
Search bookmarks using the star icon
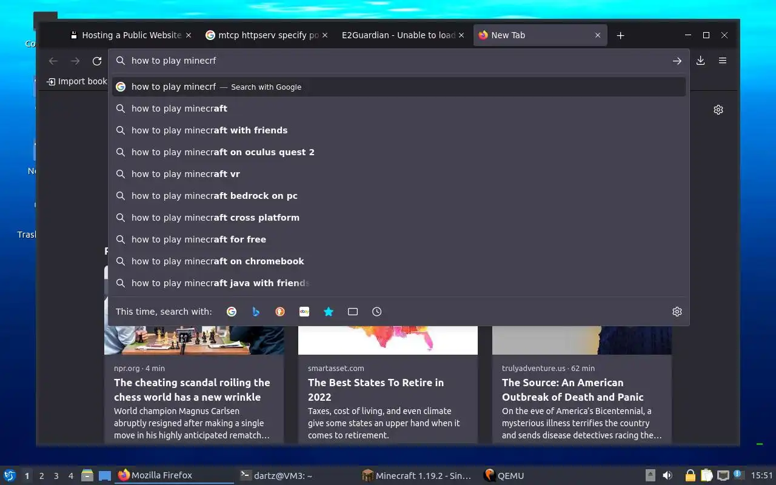pyautogui.click(x=329, y=312)
